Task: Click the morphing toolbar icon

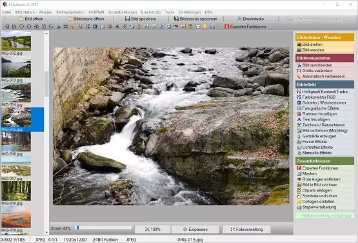Action: pyautogui.click(x=132, y=26)
